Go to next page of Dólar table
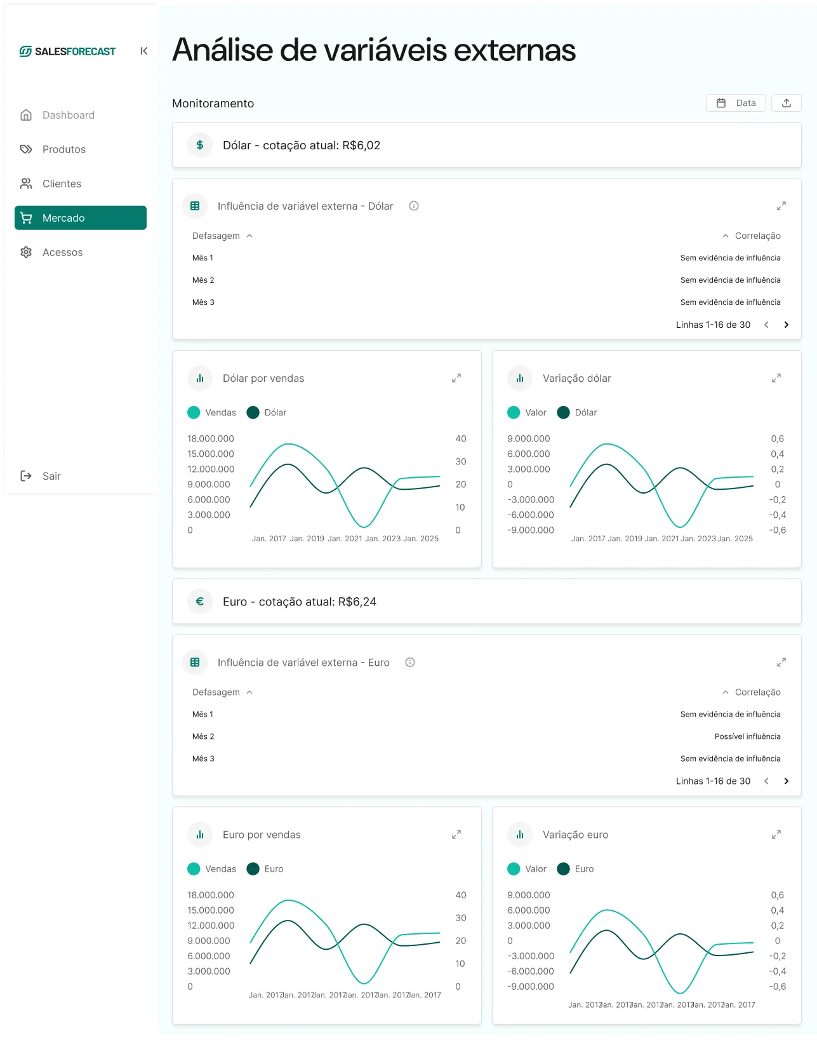The width and height of the screenshot is (817, 1040). pyautogui.click(x=787, y=325)
